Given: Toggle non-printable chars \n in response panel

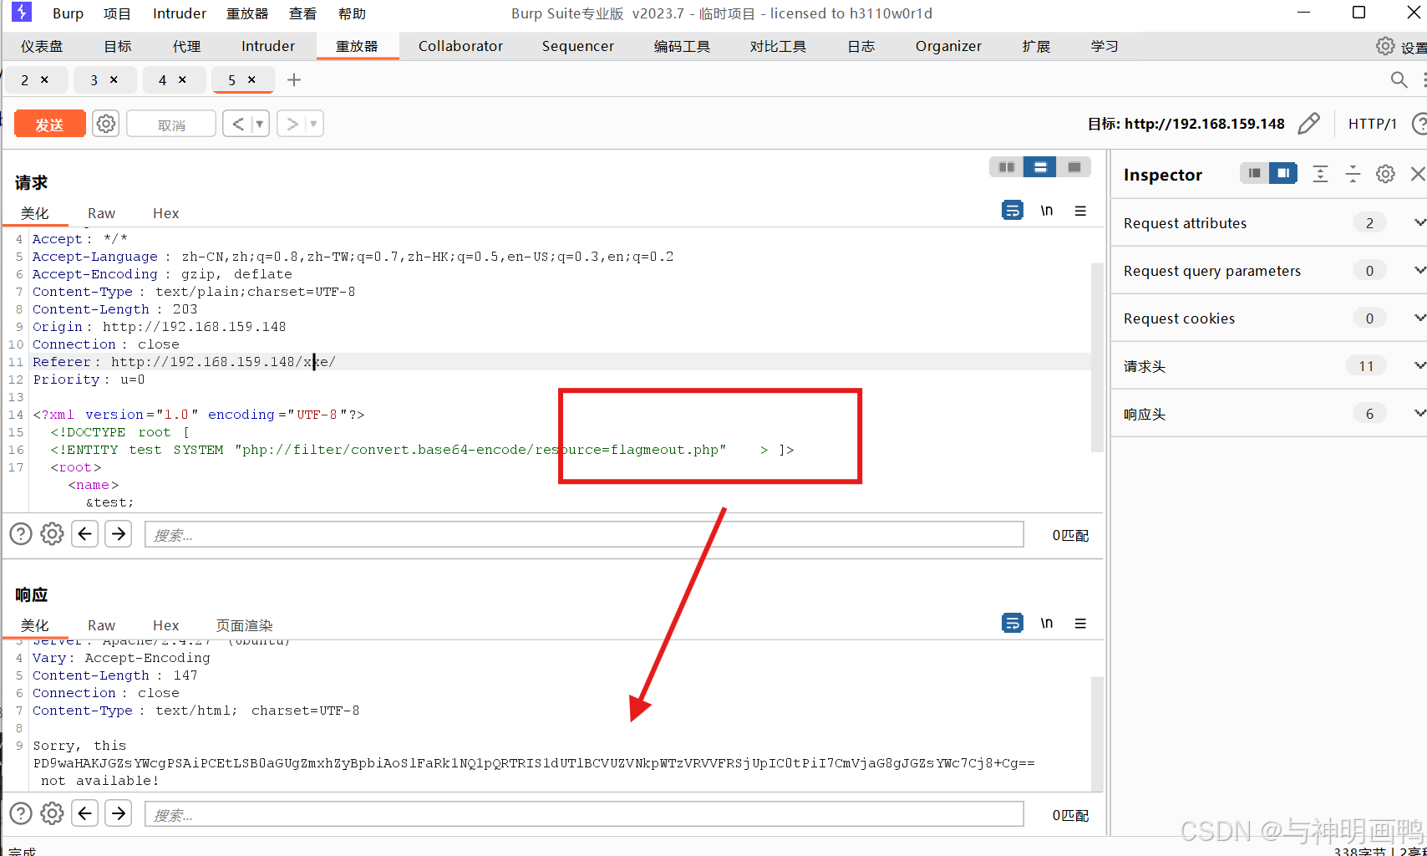Looking at the screenshot, I should [1046, 623].
